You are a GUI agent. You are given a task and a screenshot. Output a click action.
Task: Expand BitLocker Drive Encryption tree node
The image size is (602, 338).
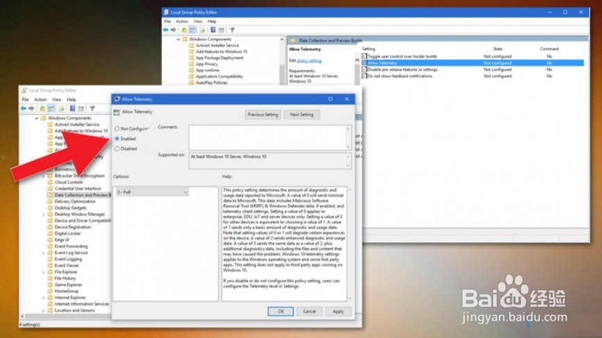pyautogui.click(x=43, y=176)
